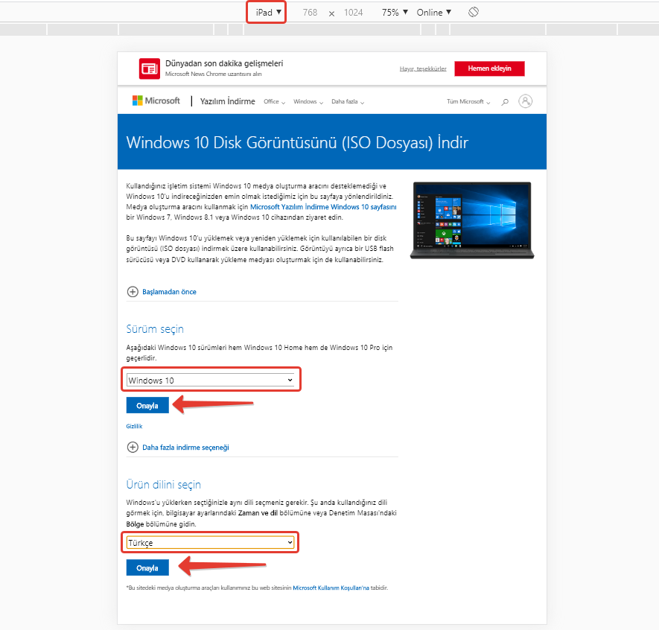Expand the Tüm Microsoft menu
659x630 pixels.
(x=468, y=102)
